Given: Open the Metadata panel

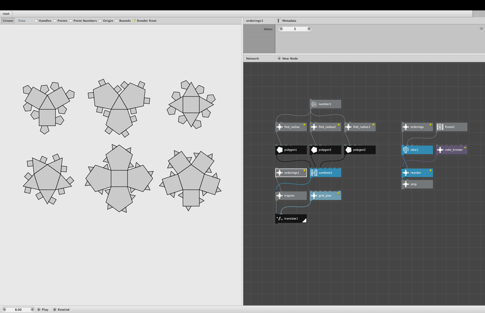Looking at the screenshot, I should tap(287, 21).
